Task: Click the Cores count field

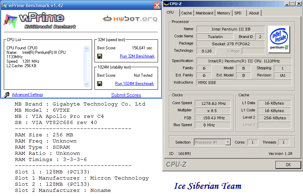Action: (x=252, y=143)
